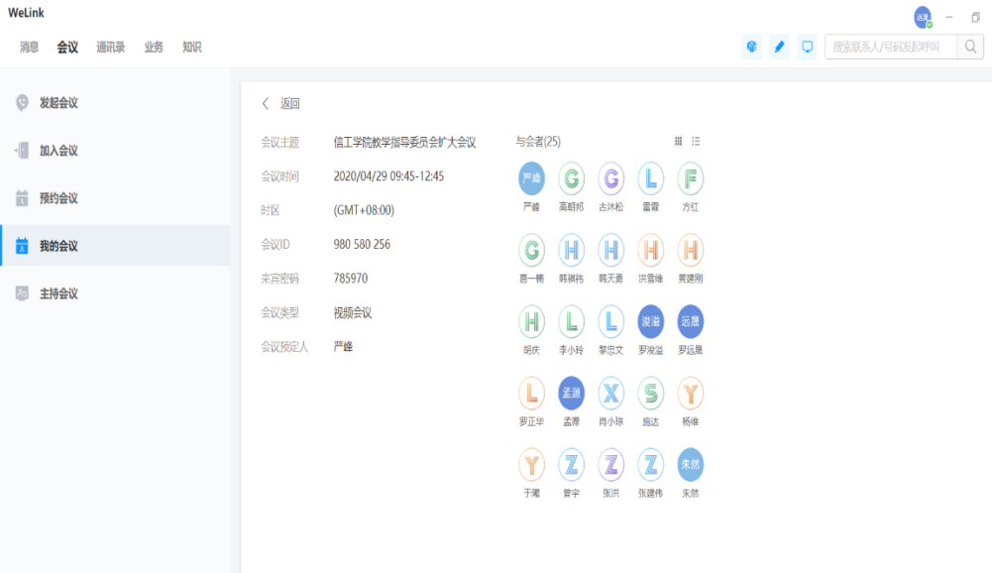This screenshot has height=573, width=992.
Task: Open the screen projection monitor icon
Action: pos(807,46)
